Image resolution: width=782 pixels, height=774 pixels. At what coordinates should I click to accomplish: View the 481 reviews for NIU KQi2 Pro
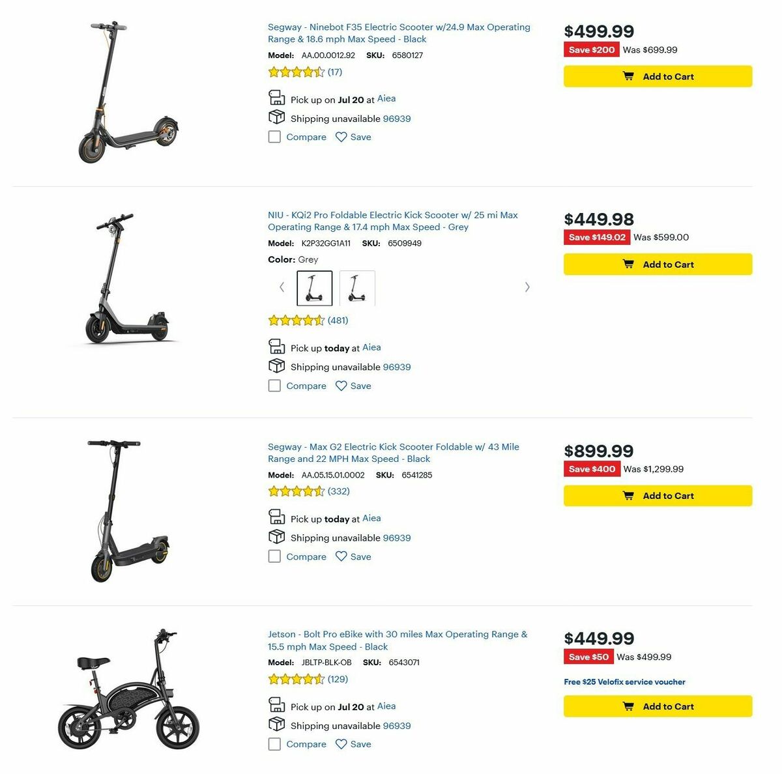[338, 321]
